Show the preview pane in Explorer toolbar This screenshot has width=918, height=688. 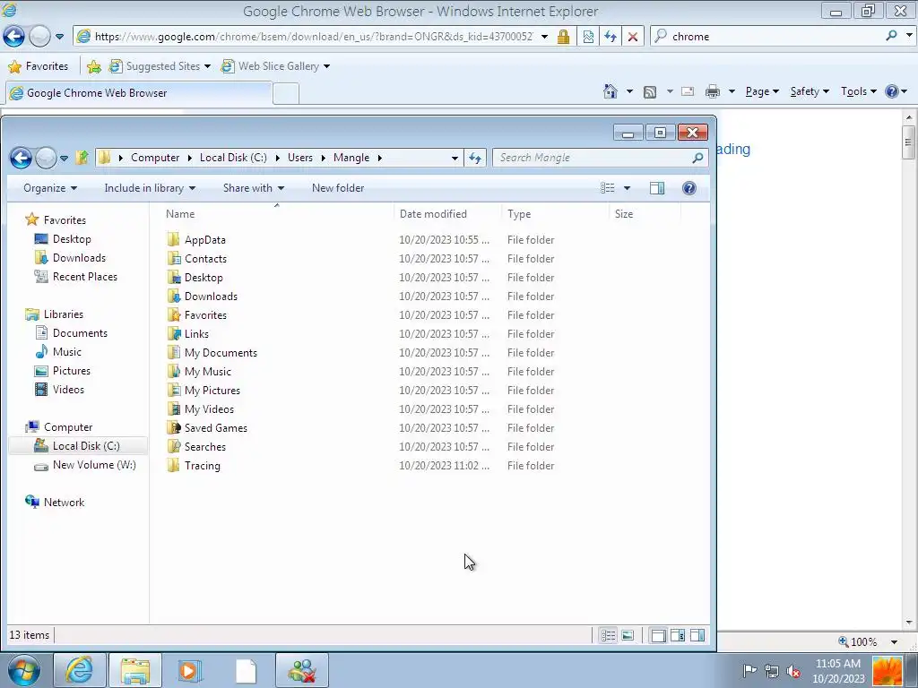click(657, 188)
